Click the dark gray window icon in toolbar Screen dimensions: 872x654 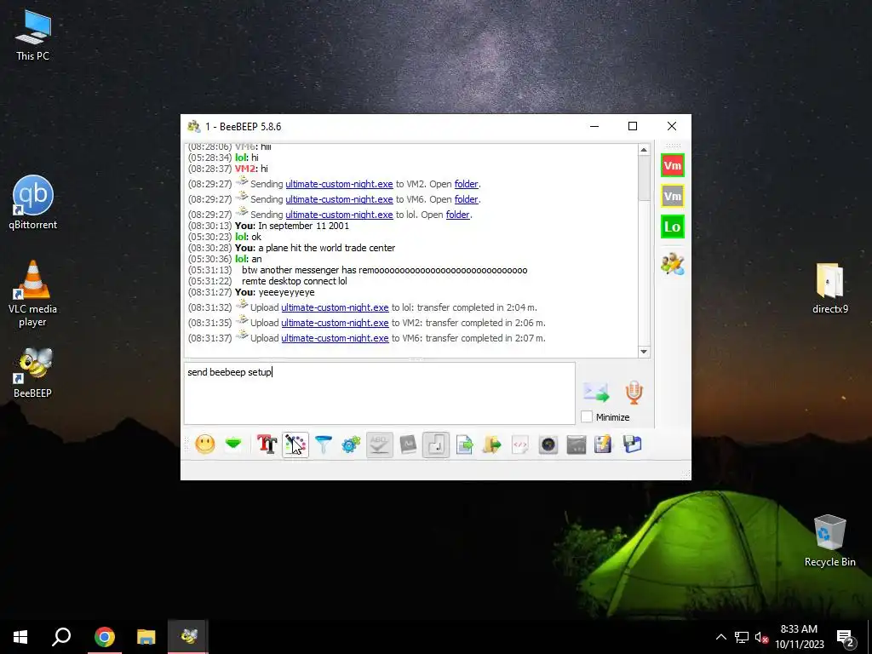(x=577, y=445)
